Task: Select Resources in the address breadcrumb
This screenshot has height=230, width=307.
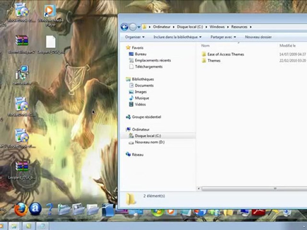Action: (x=239, y=27)
